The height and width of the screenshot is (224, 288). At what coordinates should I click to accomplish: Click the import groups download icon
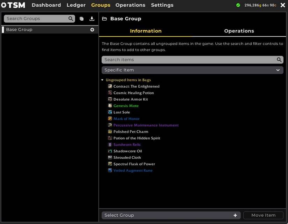pyautogui.click(x=92, y=19)
